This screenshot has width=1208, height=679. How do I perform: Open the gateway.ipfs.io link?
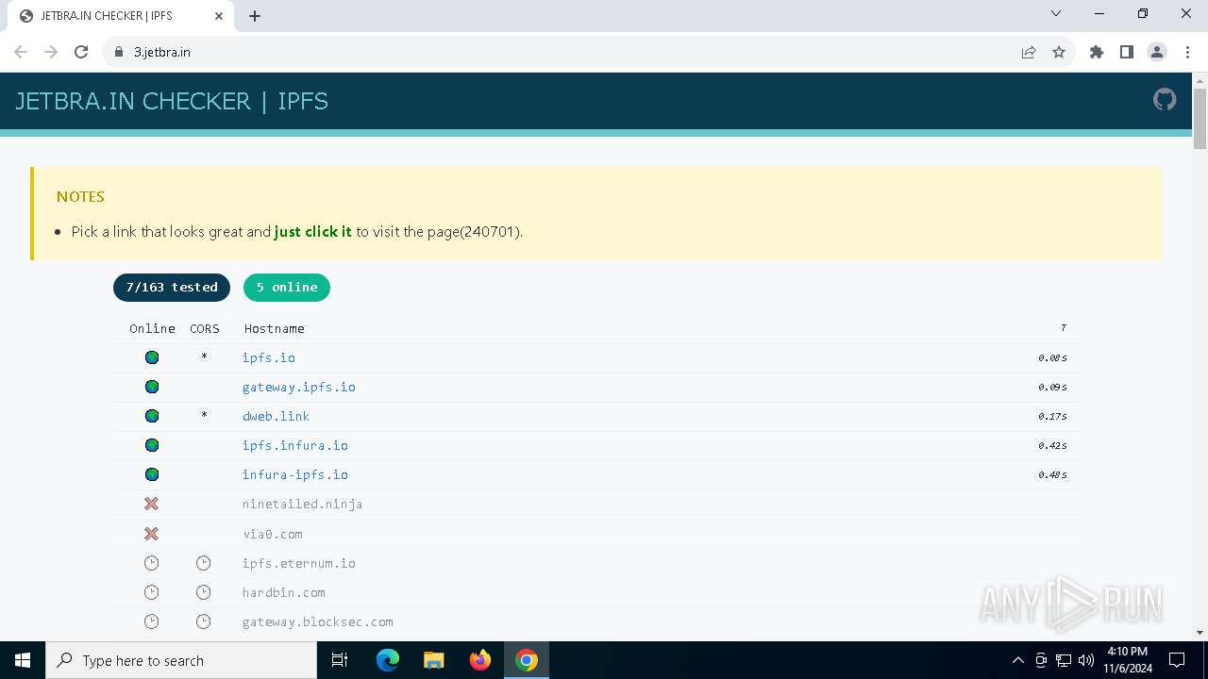pyautogui.click(x=299, y=387)
